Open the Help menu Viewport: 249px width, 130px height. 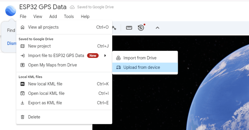point(85,17)
